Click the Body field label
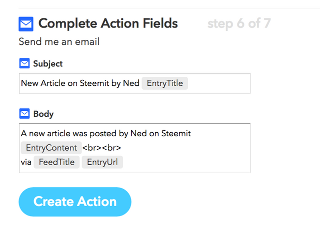The width and height of the screenshot is (320, 226). tap(43, 114)
